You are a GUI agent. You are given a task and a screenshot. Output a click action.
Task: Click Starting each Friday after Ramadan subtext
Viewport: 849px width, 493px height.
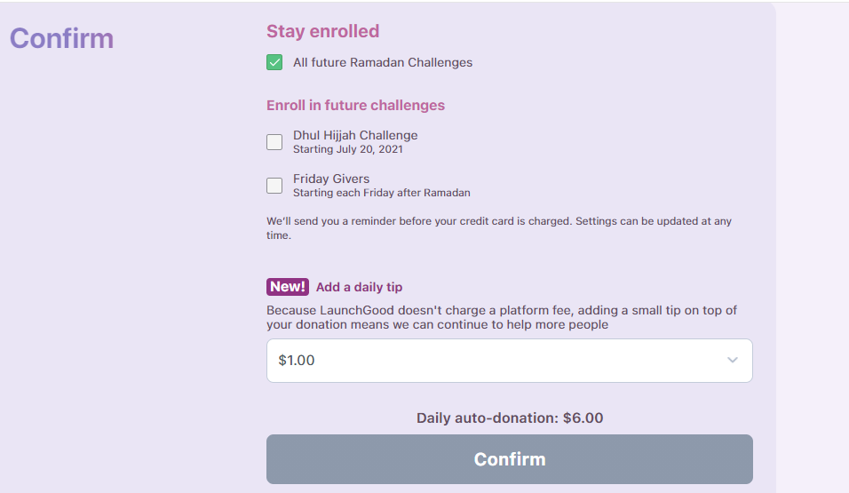tap(381, 193)
